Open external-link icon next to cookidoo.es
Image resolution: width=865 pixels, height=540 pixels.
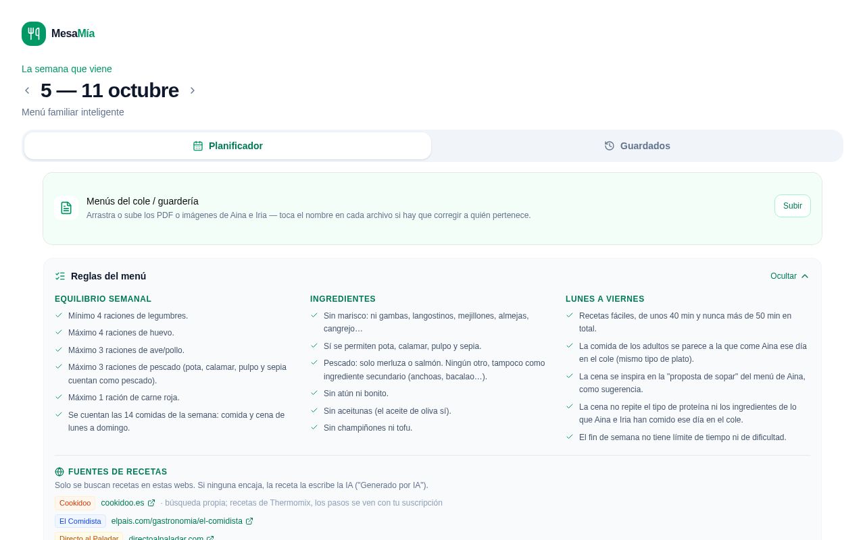151,503
